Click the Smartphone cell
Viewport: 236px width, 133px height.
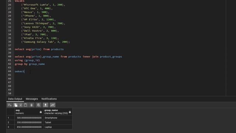point(58,118)
